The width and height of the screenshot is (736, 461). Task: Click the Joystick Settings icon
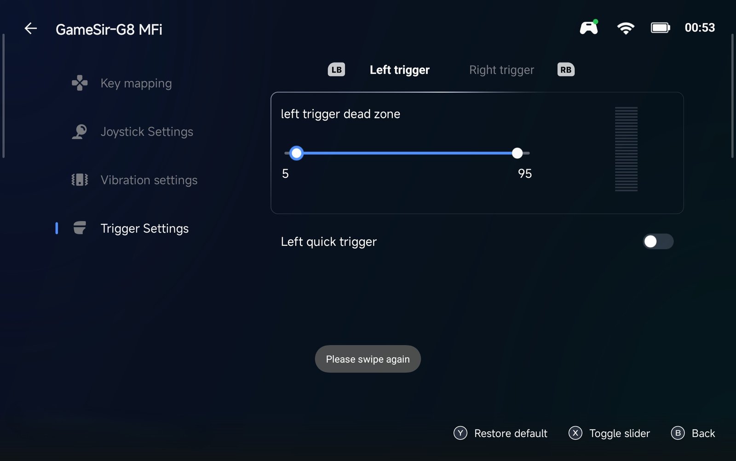(80, 132)
